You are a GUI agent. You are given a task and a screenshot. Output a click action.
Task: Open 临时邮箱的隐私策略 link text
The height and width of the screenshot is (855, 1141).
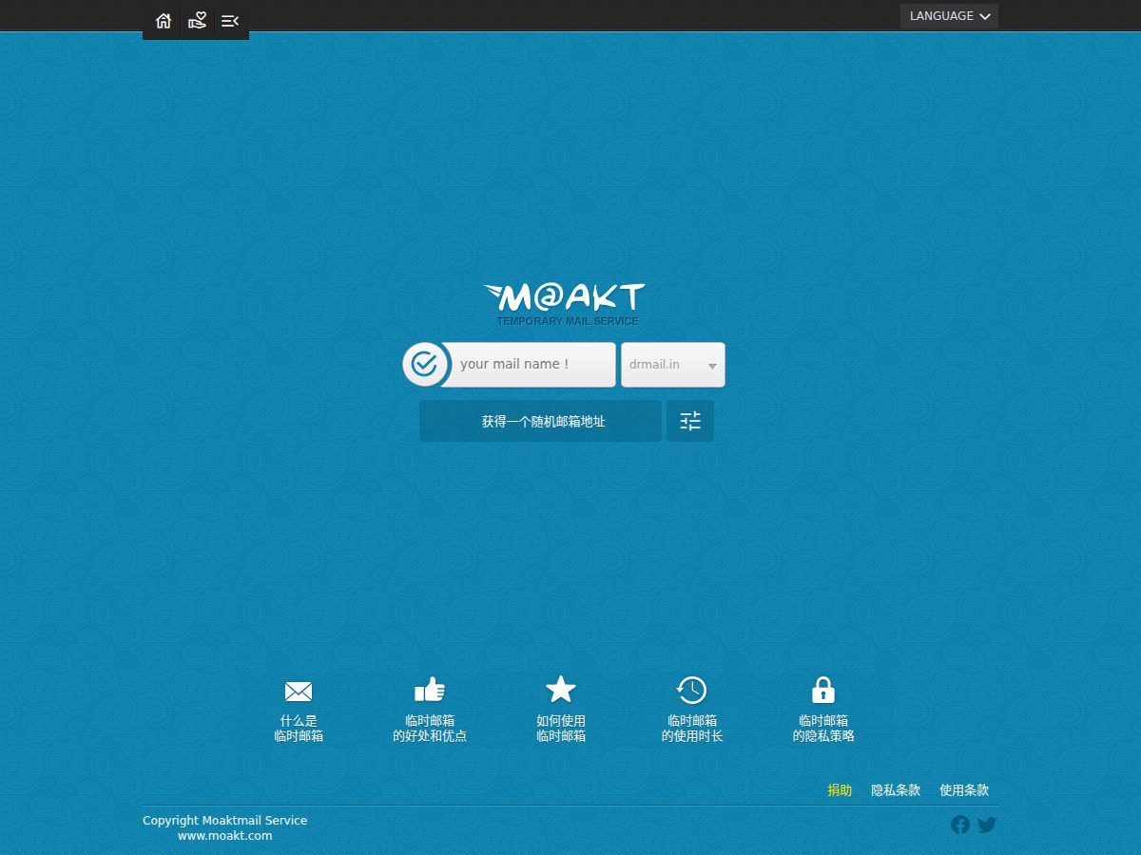click(x=823, y=729)
